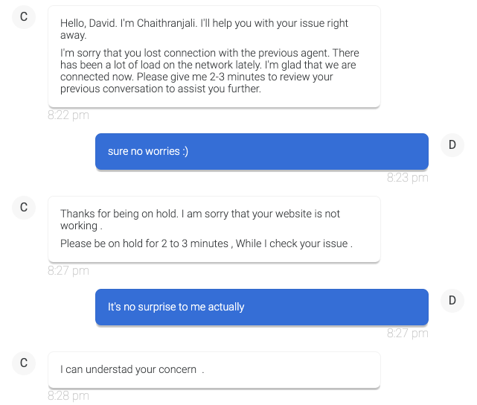Click the 8:27 pm timestamp under the agent's hold message
Image resolution: width=477 pixels, height=405 pixels.
coord(68,271)
